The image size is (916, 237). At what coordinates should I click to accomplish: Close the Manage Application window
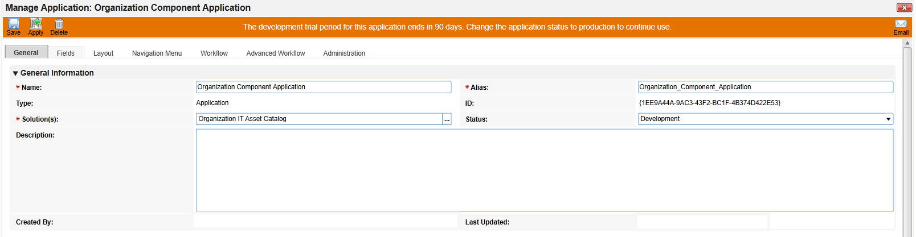[904, 7]
